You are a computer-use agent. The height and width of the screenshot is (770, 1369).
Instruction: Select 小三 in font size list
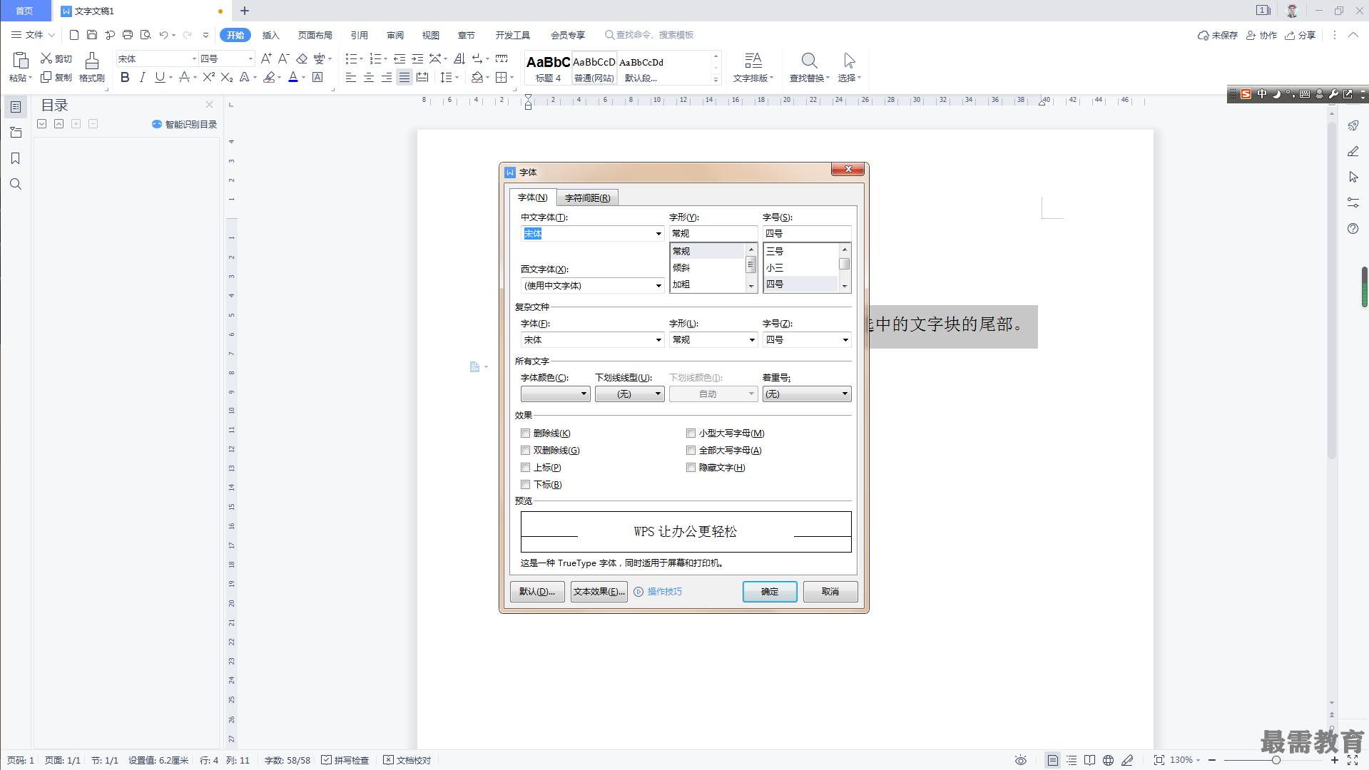click(x=800, y=268)
